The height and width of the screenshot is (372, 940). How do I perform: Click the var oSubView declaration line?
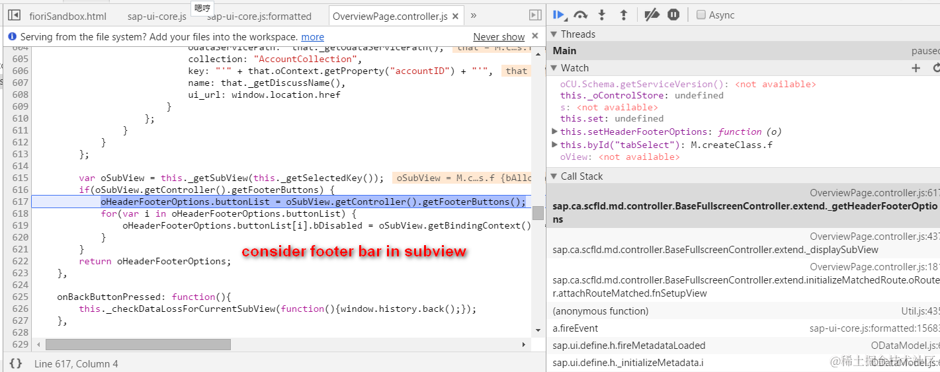[232, 178]
